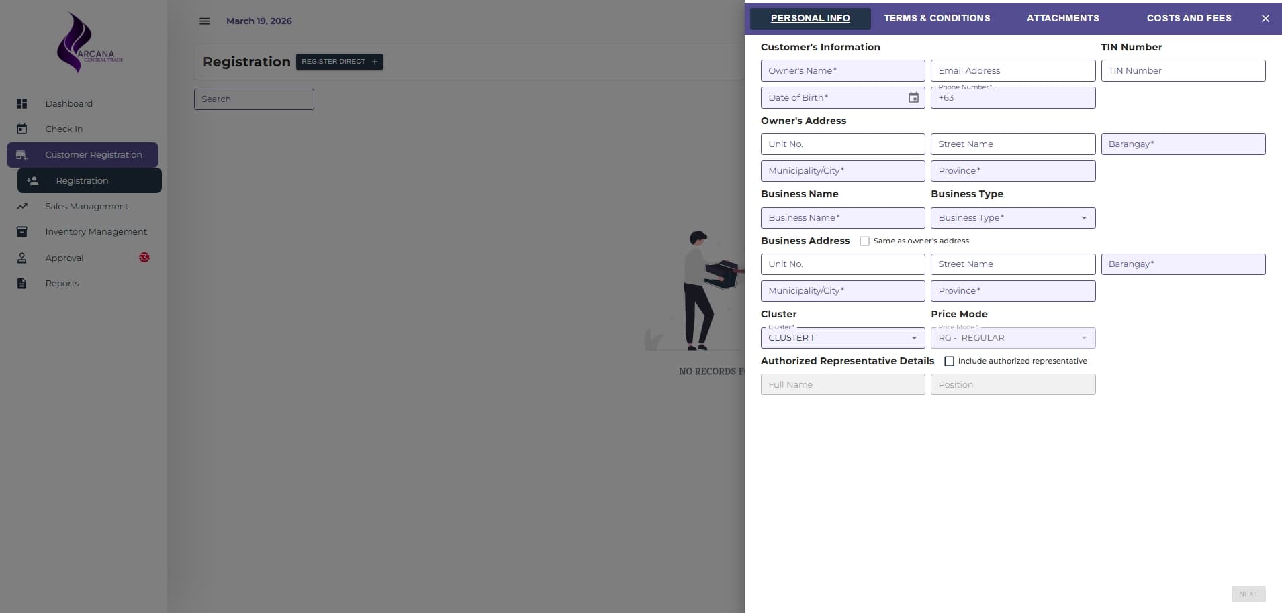Check Include authorized representative
Image resolution: width=1282 pixels, height=613 pixels.
(949, 361)
